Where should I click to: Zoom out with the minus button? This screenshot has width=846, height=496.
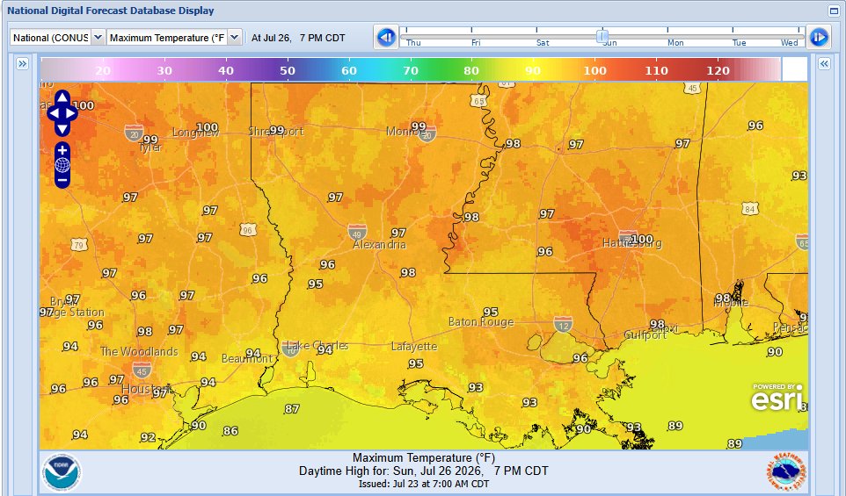62,181
